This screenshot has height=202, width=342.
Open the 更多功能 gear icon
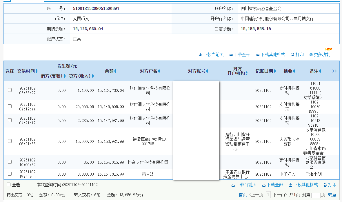(311, 55)
